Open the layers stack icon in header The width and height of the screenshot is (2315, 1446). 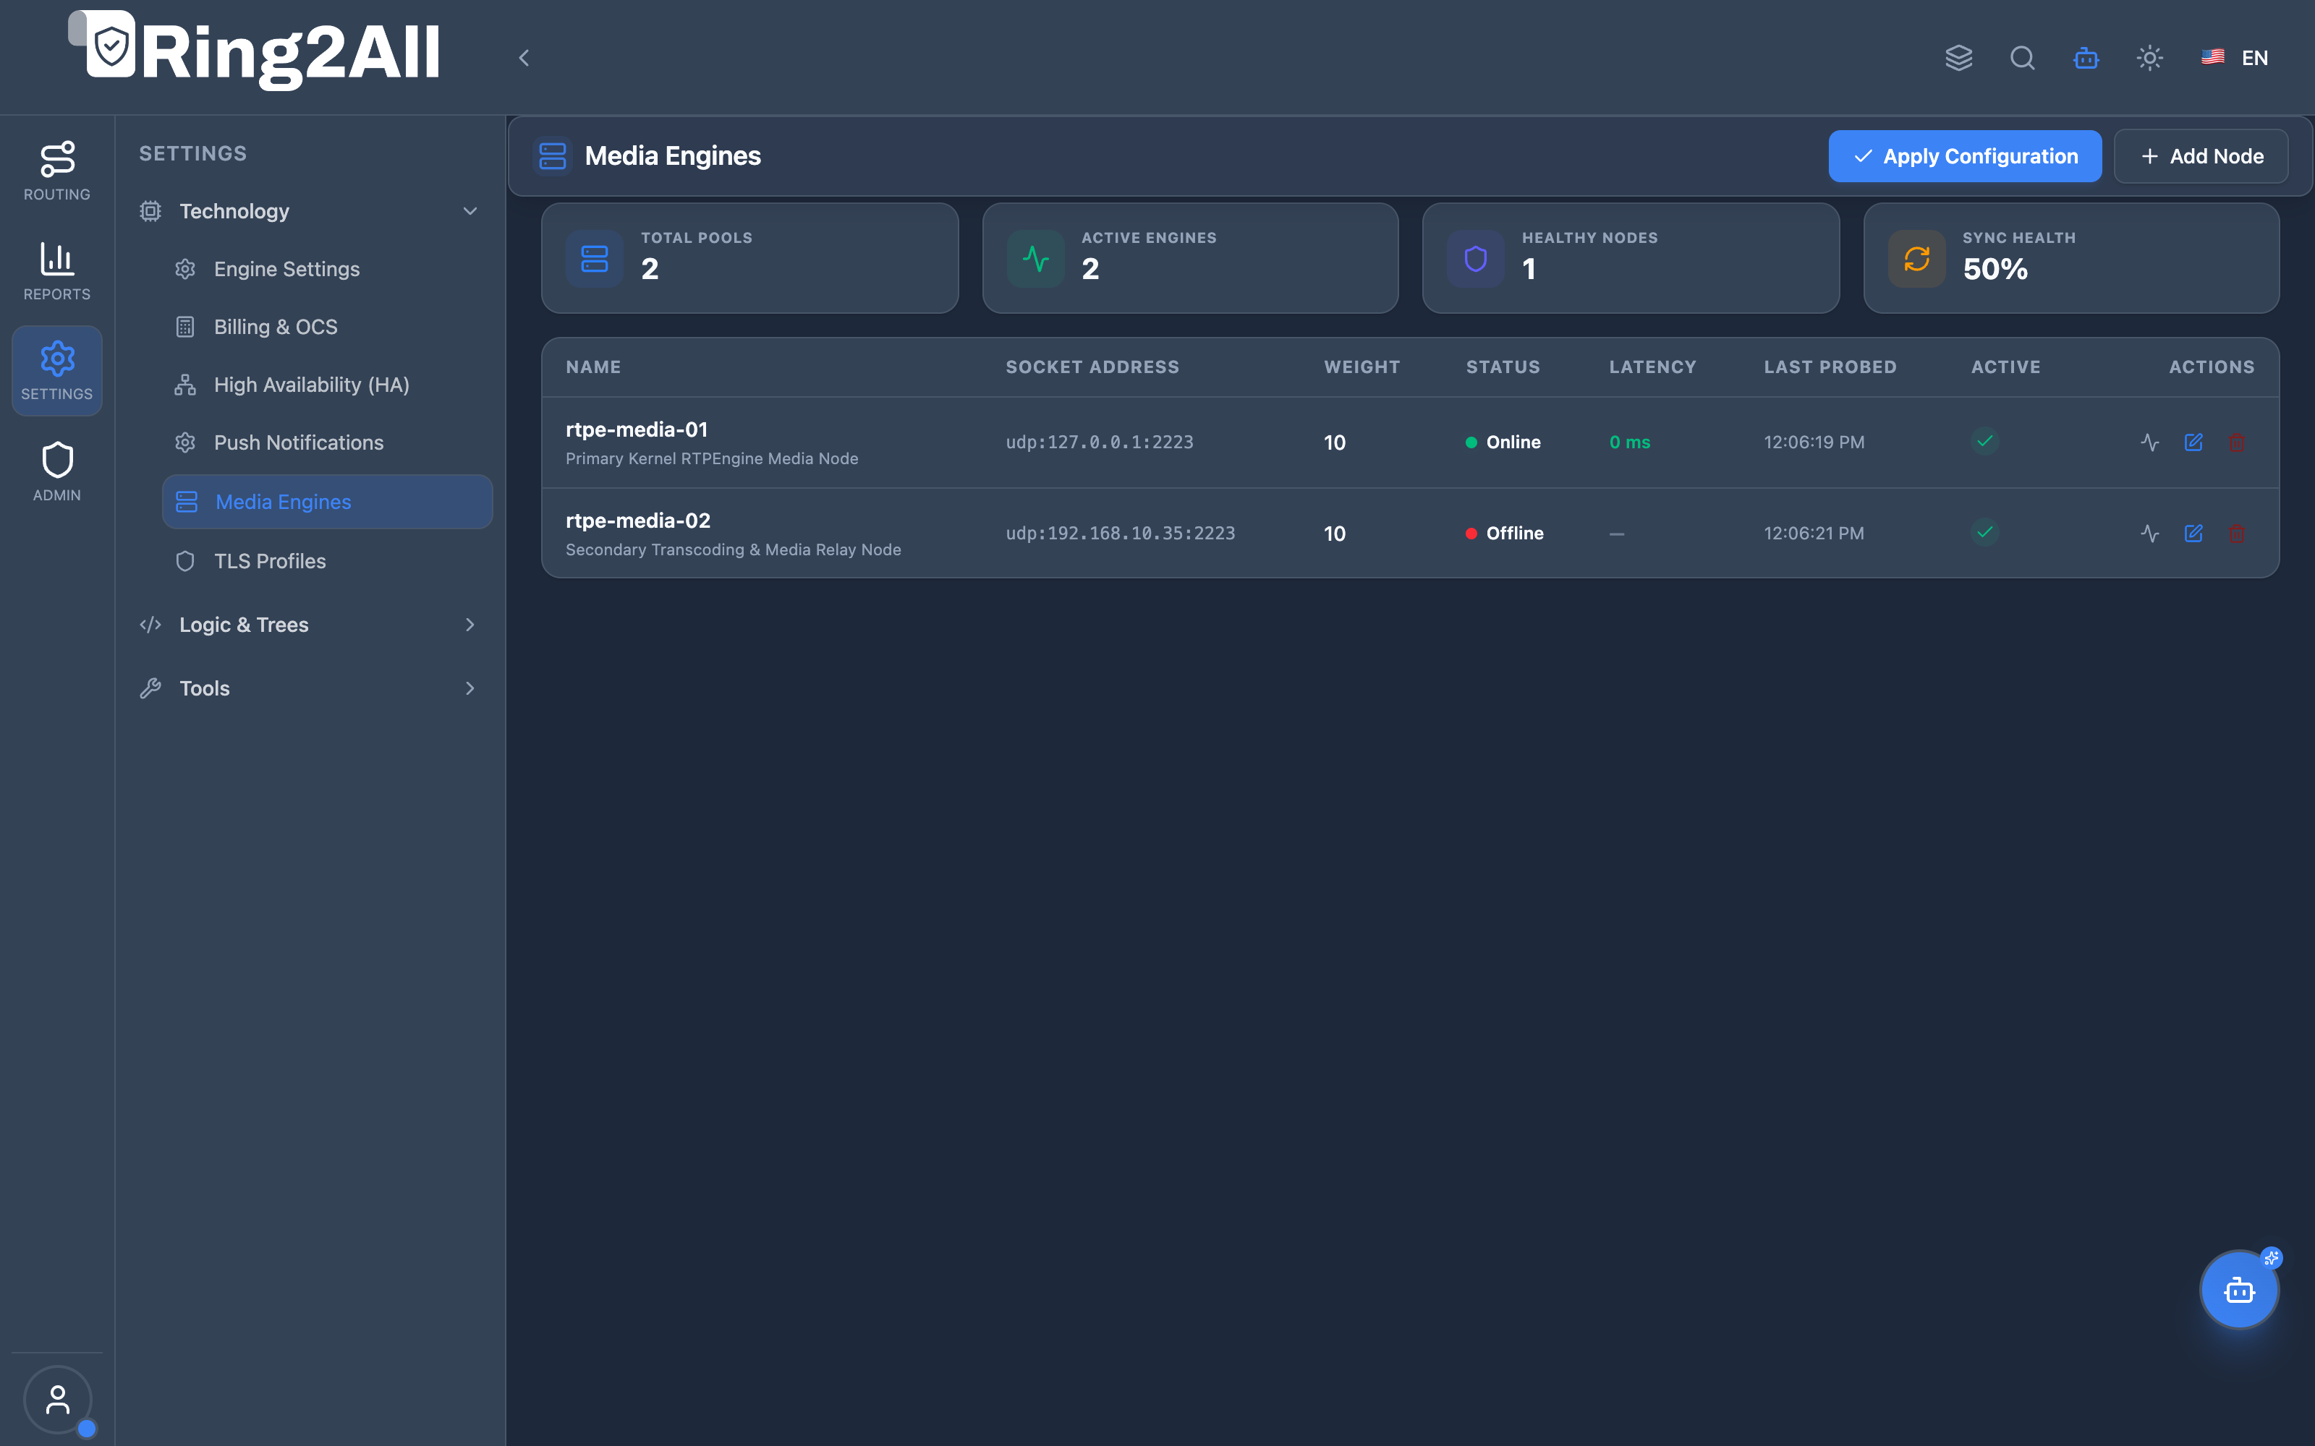[1958, 57]
